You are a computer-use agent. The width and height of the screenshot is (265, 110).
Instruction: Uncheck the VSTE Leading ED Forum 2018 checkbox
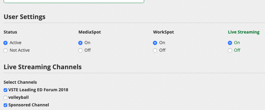(x=5, y=90)
